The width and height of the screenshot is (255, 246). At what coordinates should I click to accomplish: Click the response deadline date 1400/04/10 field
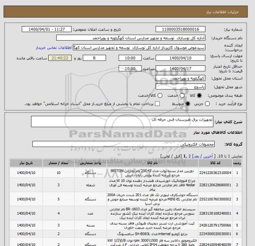coord(180,58)
